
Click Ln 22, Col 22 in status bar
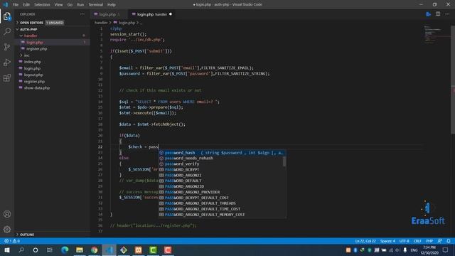365,241
